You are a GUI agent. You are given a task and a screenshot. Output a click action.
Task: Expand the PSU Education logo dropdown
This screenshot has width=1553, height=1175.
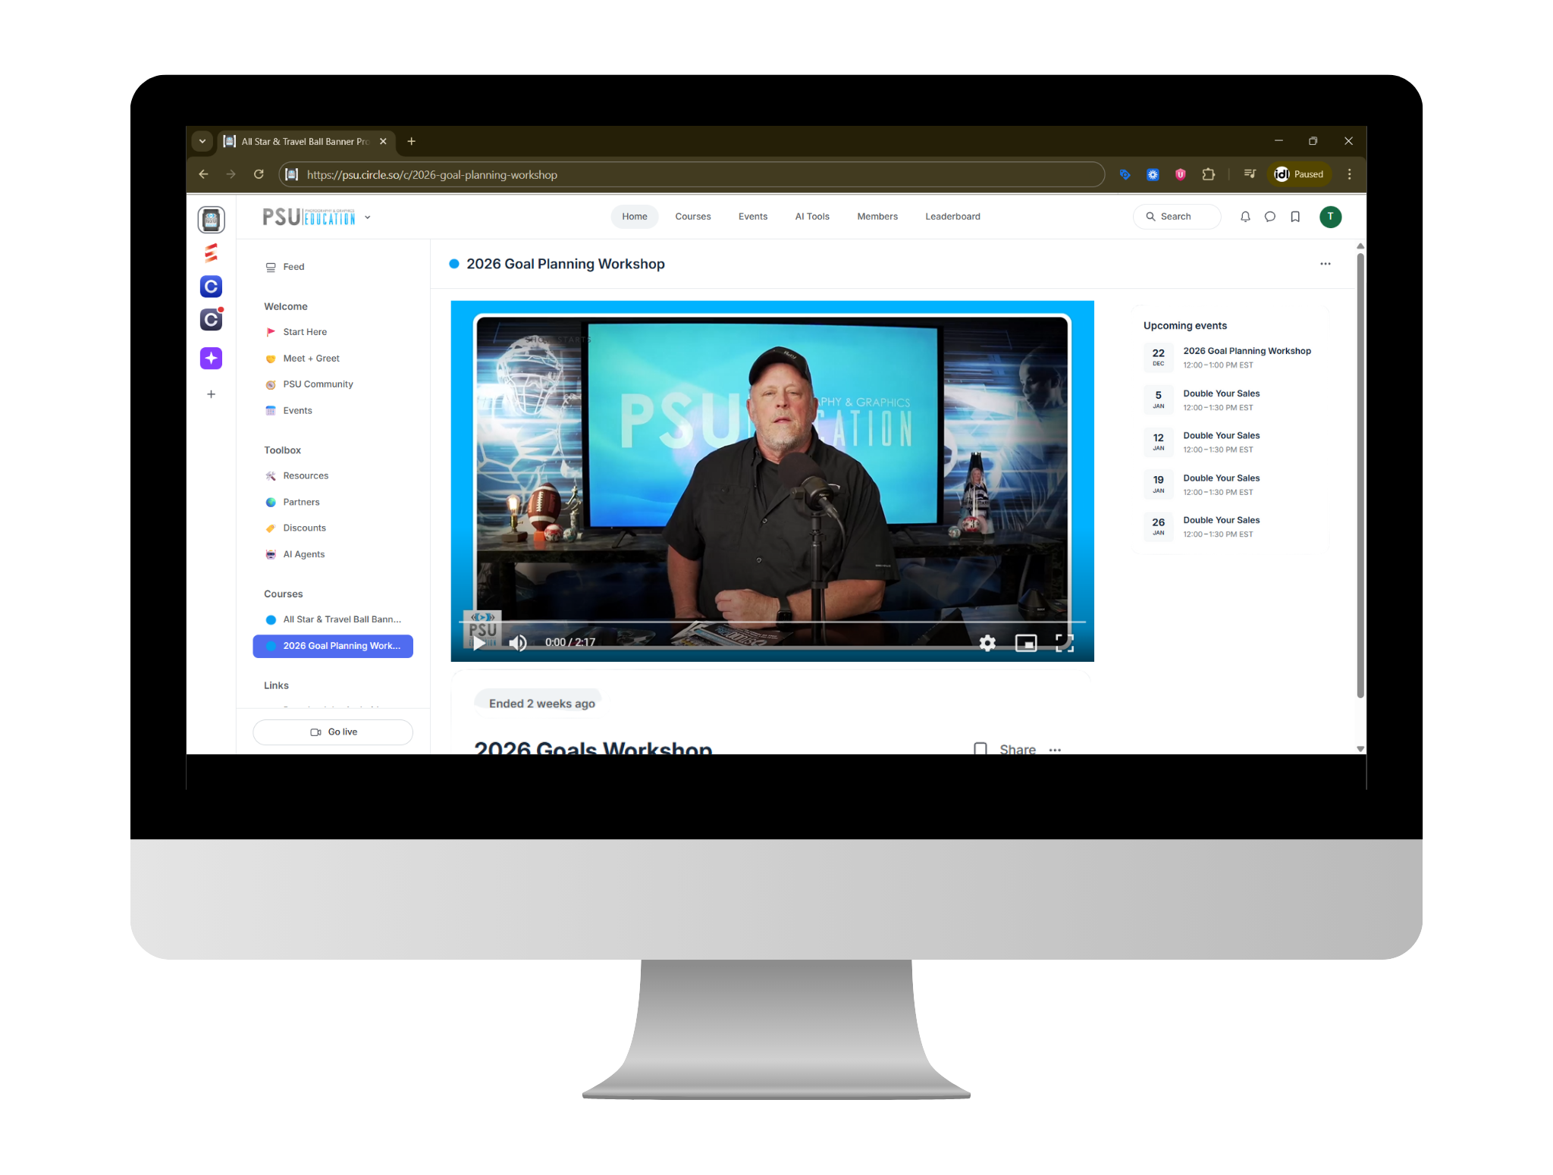368,218
